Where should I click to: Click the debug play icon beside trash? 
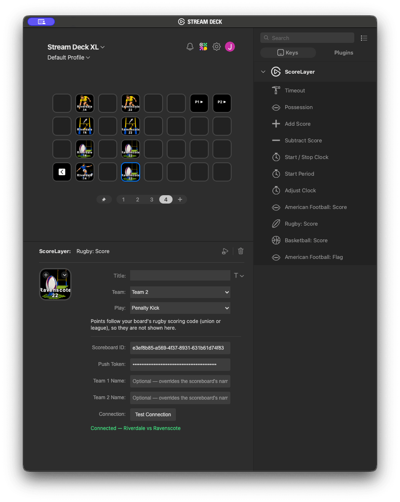(225, 251)
